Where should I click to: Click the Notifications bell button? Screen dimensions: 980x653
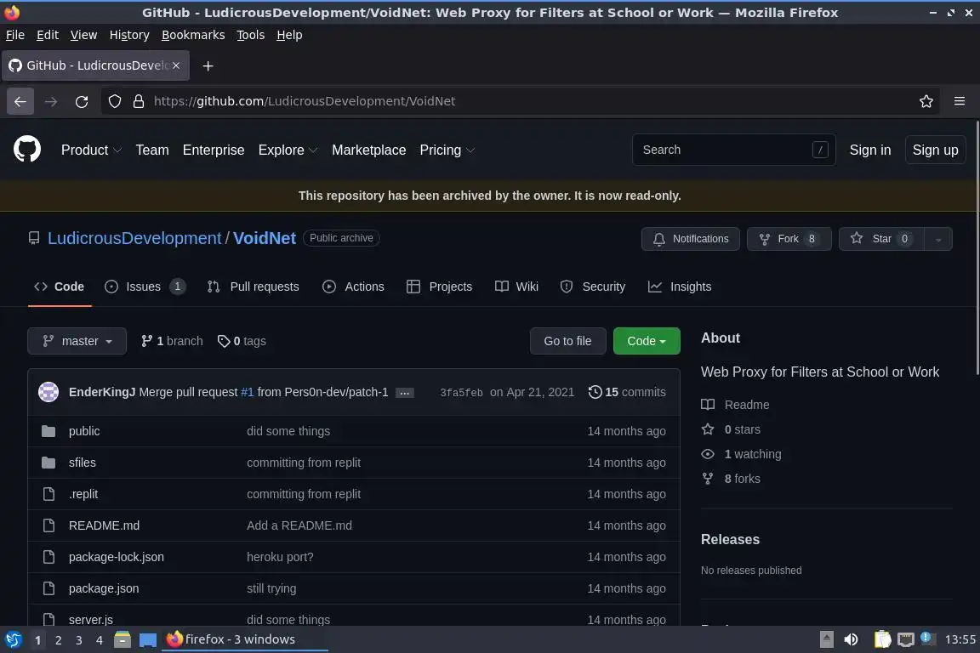click(690, 239)
